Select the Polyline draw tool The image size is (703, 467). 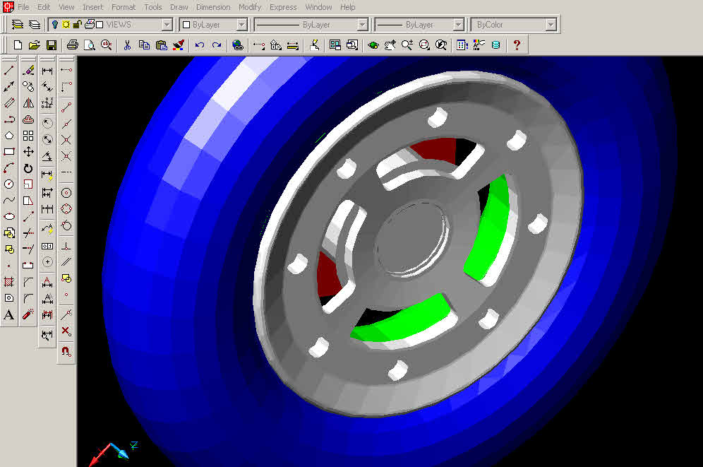(x=9, y=119)
